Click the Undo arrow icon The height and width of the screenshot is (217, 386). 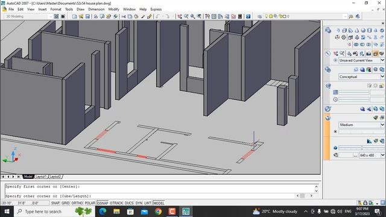coord(158,16)
